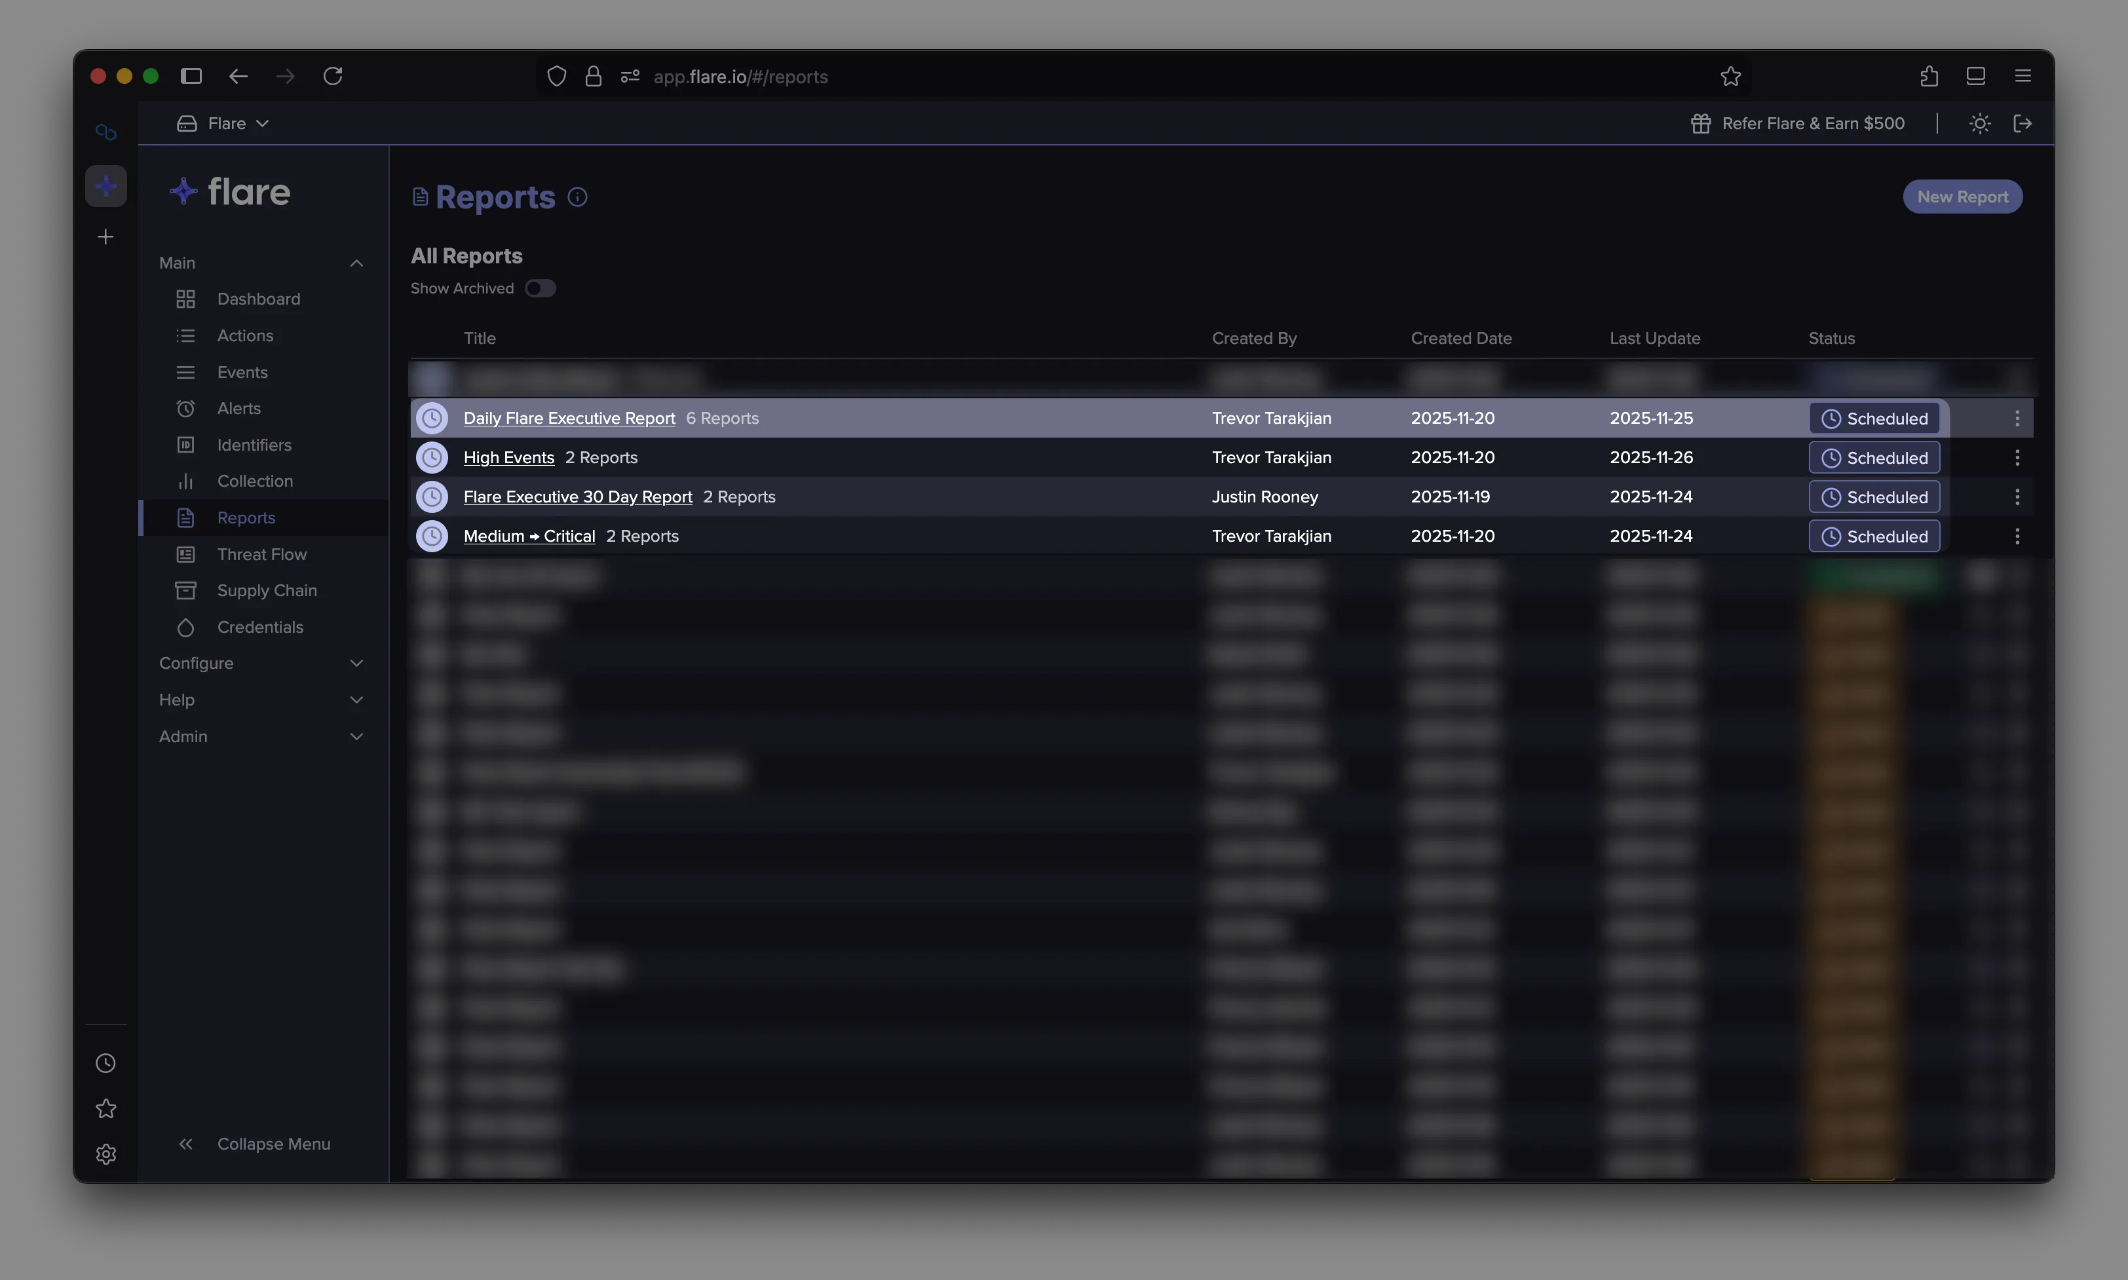Add new tab with plus icon in left strip
The width and height of the screenshot is (2128, 1280).
105,236
